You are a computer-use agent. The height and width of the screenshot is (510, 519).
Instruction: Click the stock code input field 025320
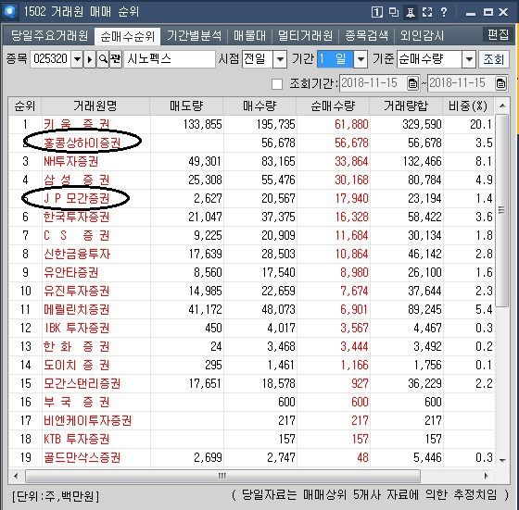click(x=50, y=59)
